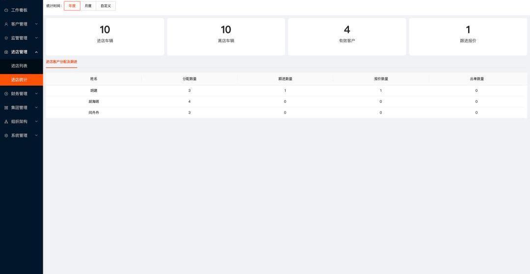Click the 进店管理 camera icon

pos(6,52)
